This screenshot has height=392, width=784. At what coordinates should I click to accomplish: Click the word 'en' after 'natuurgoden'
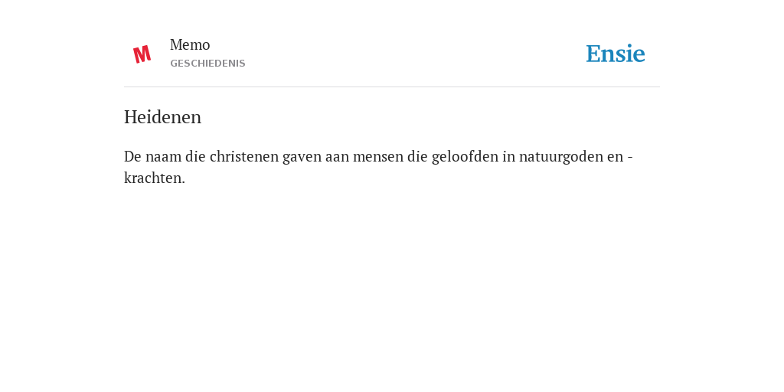[615, 156]
